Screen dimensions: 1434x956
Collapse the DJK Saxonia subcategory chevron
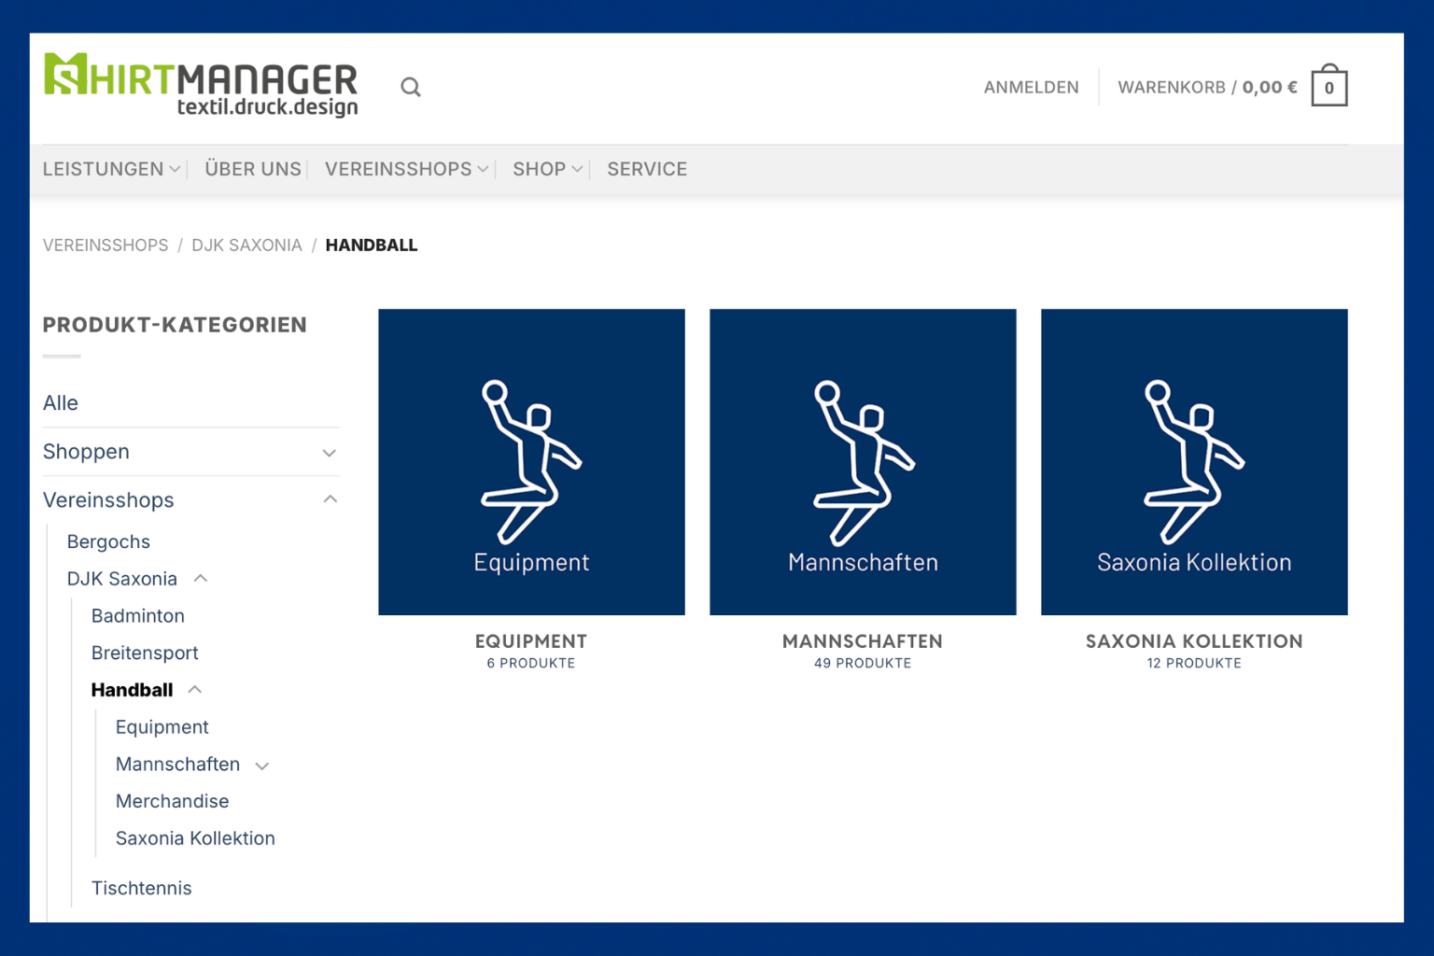[x=201, y=579]
